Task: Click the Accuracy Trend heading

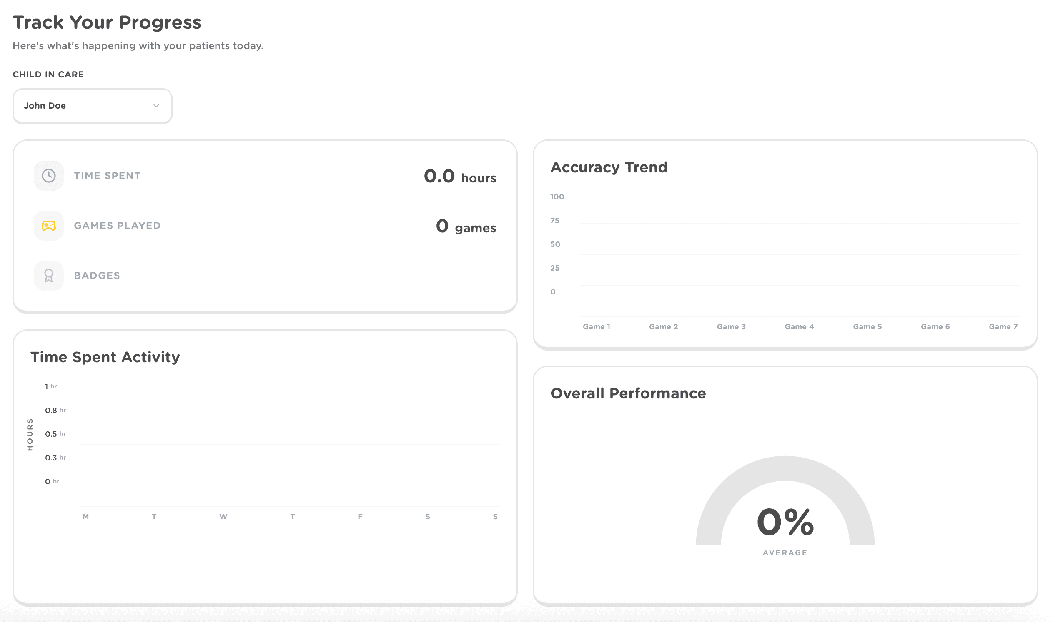Action: point(609,167)
